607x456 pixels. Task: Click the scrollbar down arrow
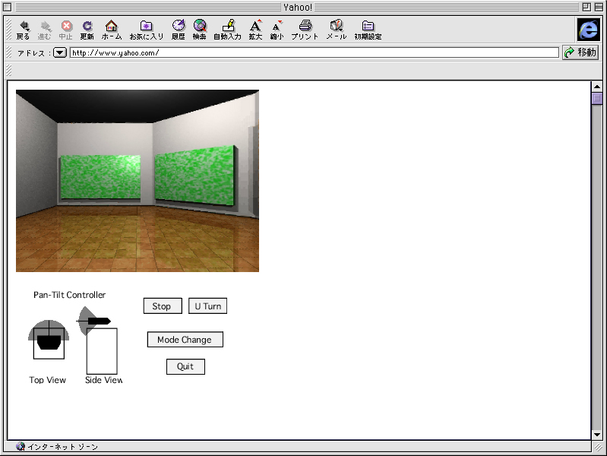pyautogui.click(x=597, y=435)
